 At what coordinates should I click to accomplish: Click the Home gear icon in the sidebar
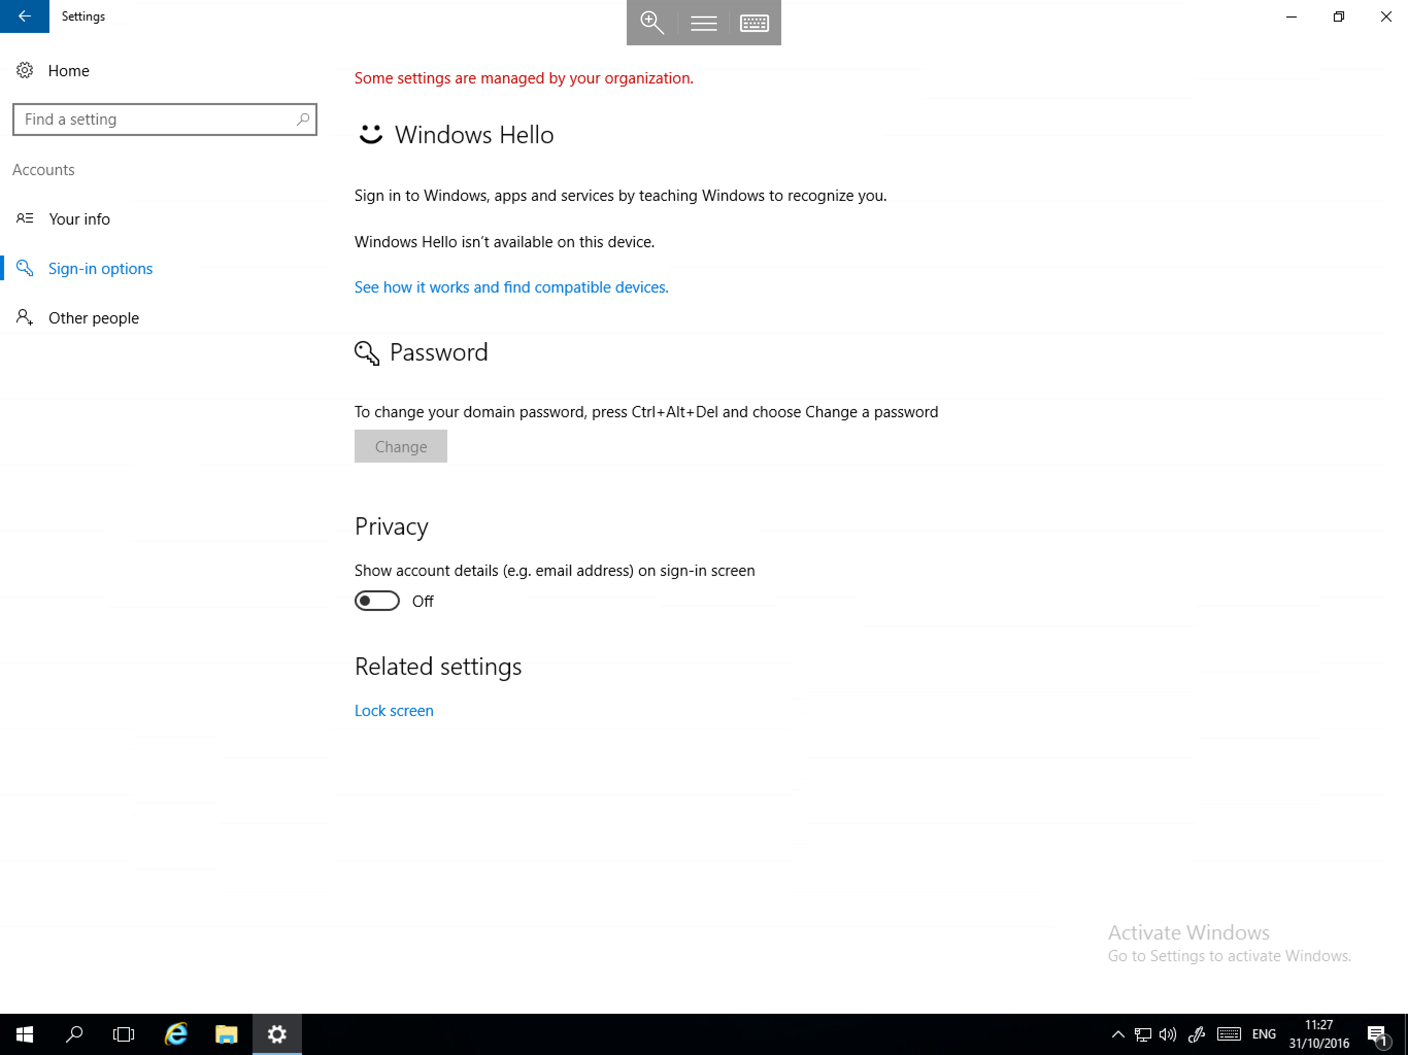pos(24,70)
